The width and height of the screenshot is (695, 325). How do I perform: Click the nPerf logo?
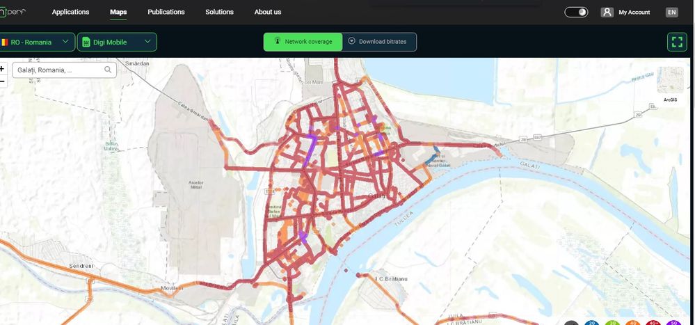click(13, 12)
